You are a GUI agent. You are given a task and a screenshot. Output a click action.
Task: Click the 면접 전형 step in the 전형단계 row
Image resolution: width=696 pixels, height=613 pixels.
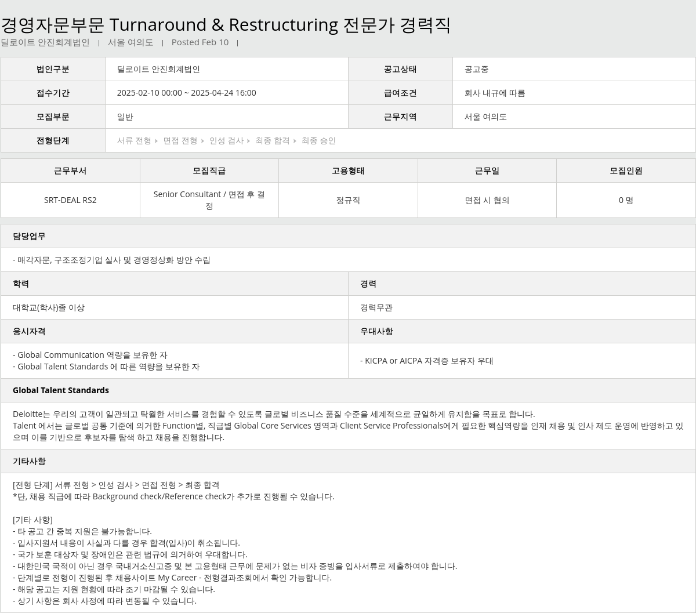[x=180, y=140]
